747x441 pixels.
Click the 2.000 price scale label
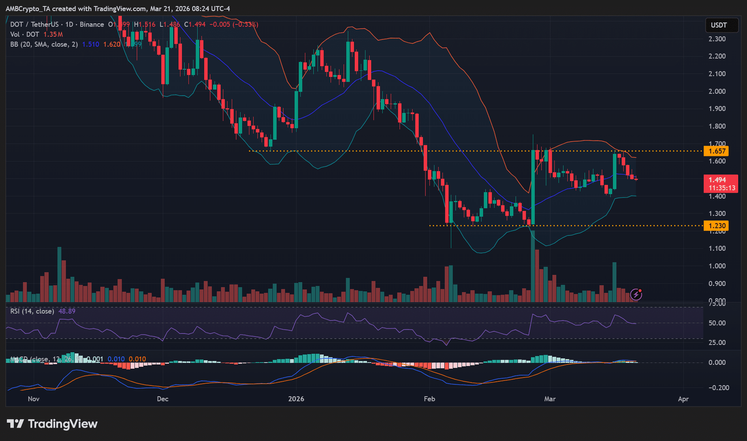(x=717, y=91)
